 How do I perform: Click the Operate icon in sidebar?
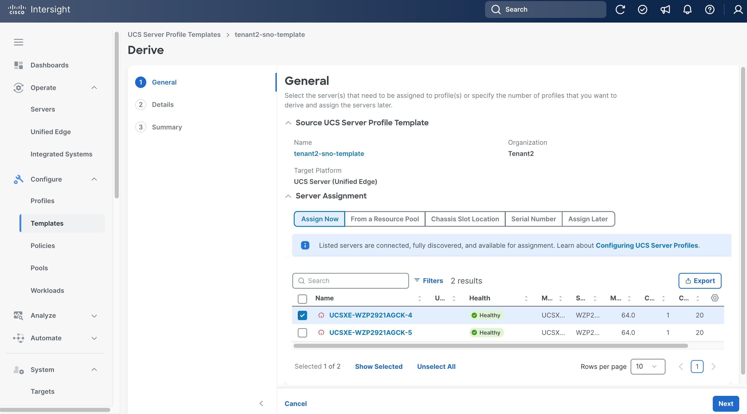click(19, 88)
